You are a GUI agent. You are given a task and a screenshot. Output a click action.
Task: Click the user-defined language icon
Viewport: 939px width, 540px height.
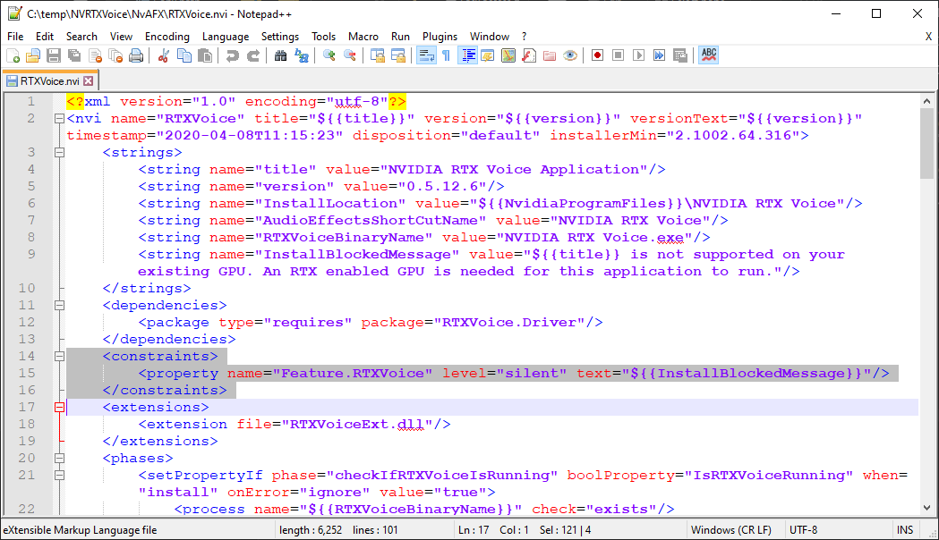[488, 55]
